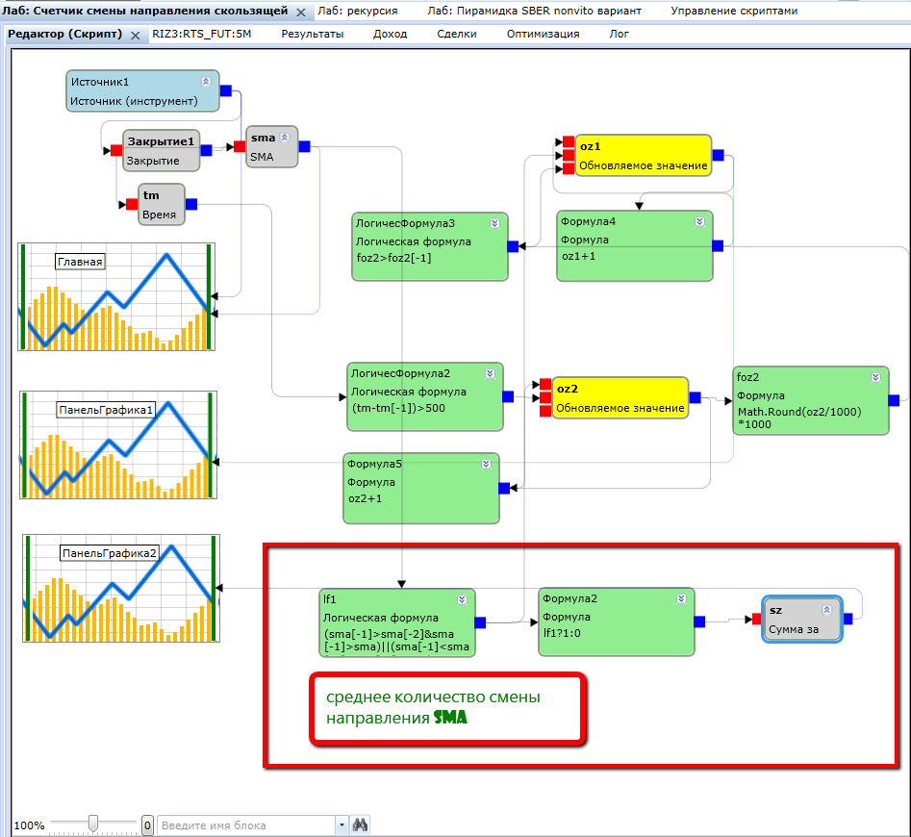Expand the Формула5 block chevron
The width and height of the screenshot is (911, 837).
click(486, 464)
